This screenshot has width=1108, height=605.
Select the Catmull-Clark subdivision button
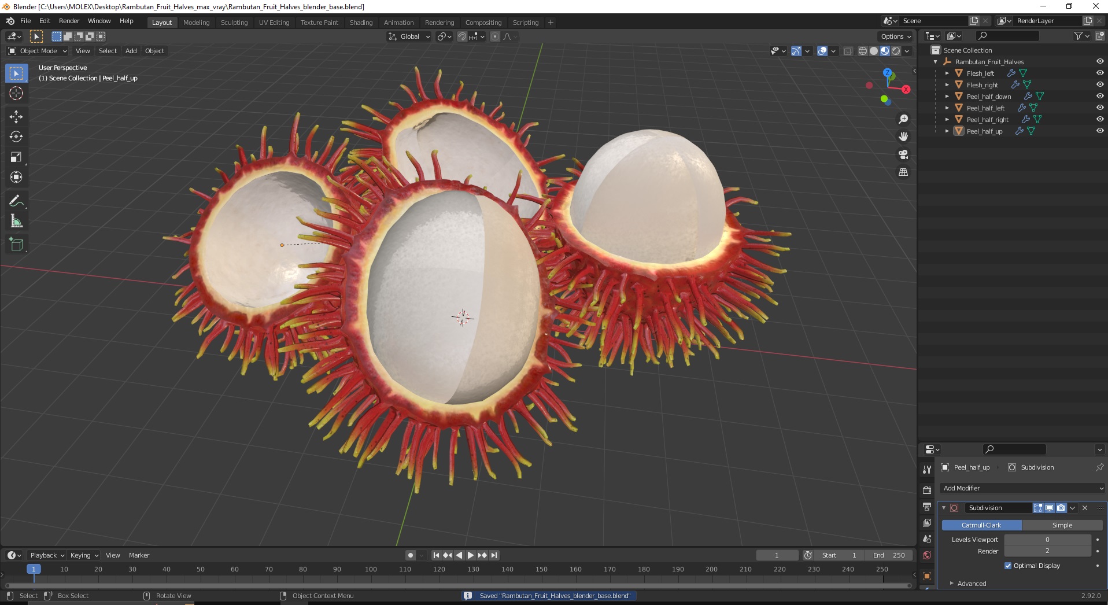[x=981, y=525]
